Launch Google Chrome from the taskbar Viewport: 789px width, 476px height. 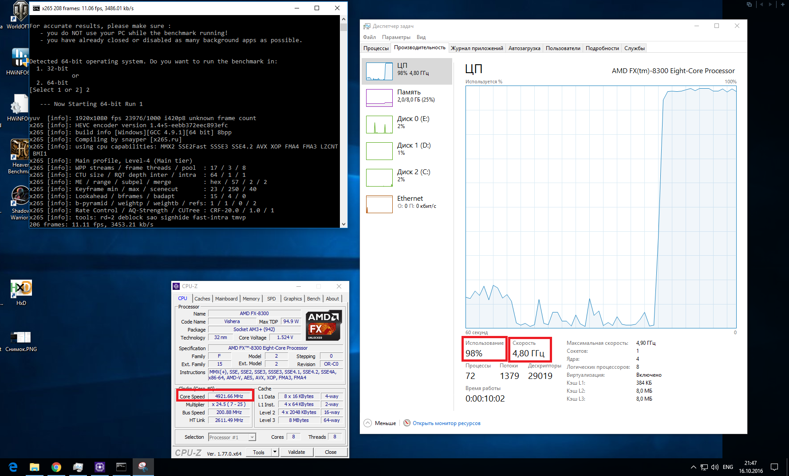tap(56, 467)
